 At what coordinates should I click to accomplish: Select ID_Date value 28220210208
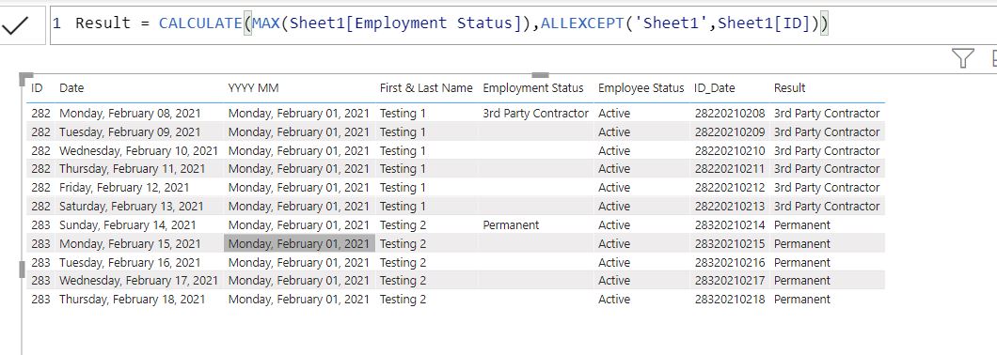pos(730,114)
